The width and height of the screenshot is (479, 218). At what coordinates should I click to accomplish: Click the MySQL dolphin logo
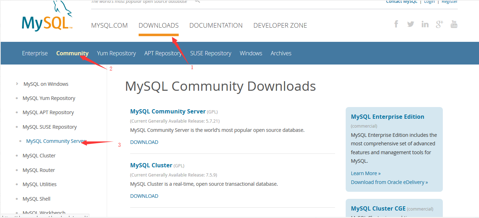47,16
